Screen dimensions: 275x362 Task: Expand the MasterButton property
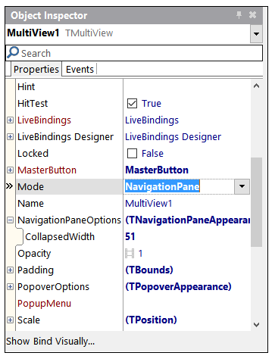tap(10, 170)
